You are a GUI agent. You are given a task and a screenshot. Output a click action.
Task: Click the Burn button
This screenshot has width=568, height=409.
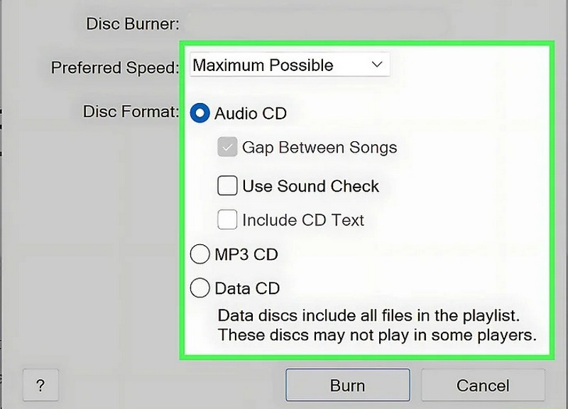(x=347, y=385)
